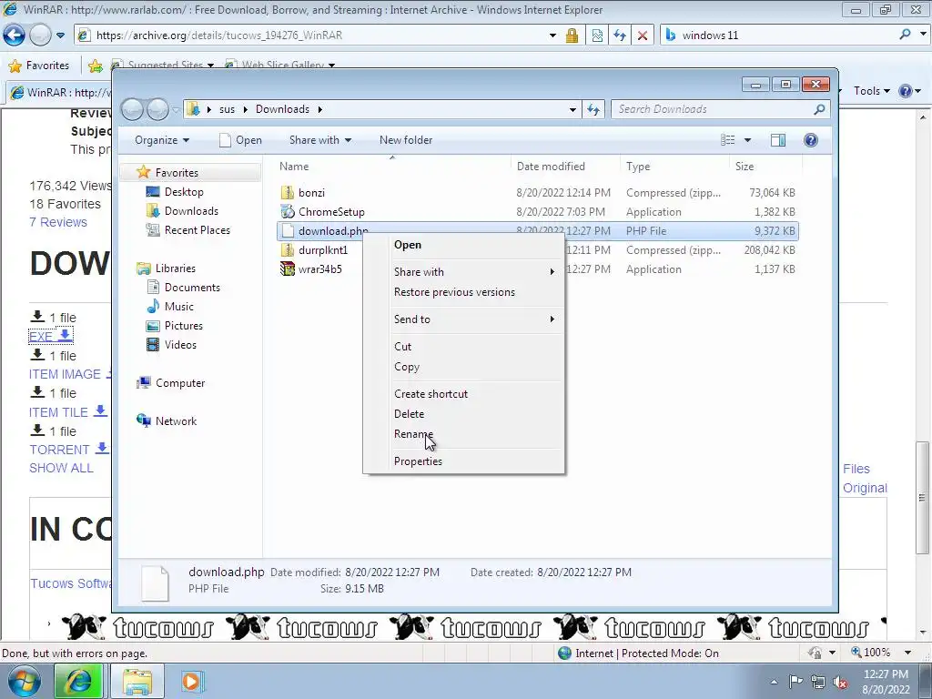Click Libraries in the navigation pane
Image resolution: width=932 pixels, height=699 pixels.
click(x=175, y=268)
